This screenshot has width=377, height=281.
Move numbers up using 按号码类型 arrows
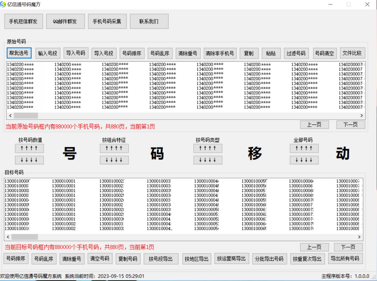[208, 148]
